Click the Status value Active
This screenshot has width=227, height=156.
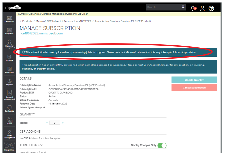[52, 96]
